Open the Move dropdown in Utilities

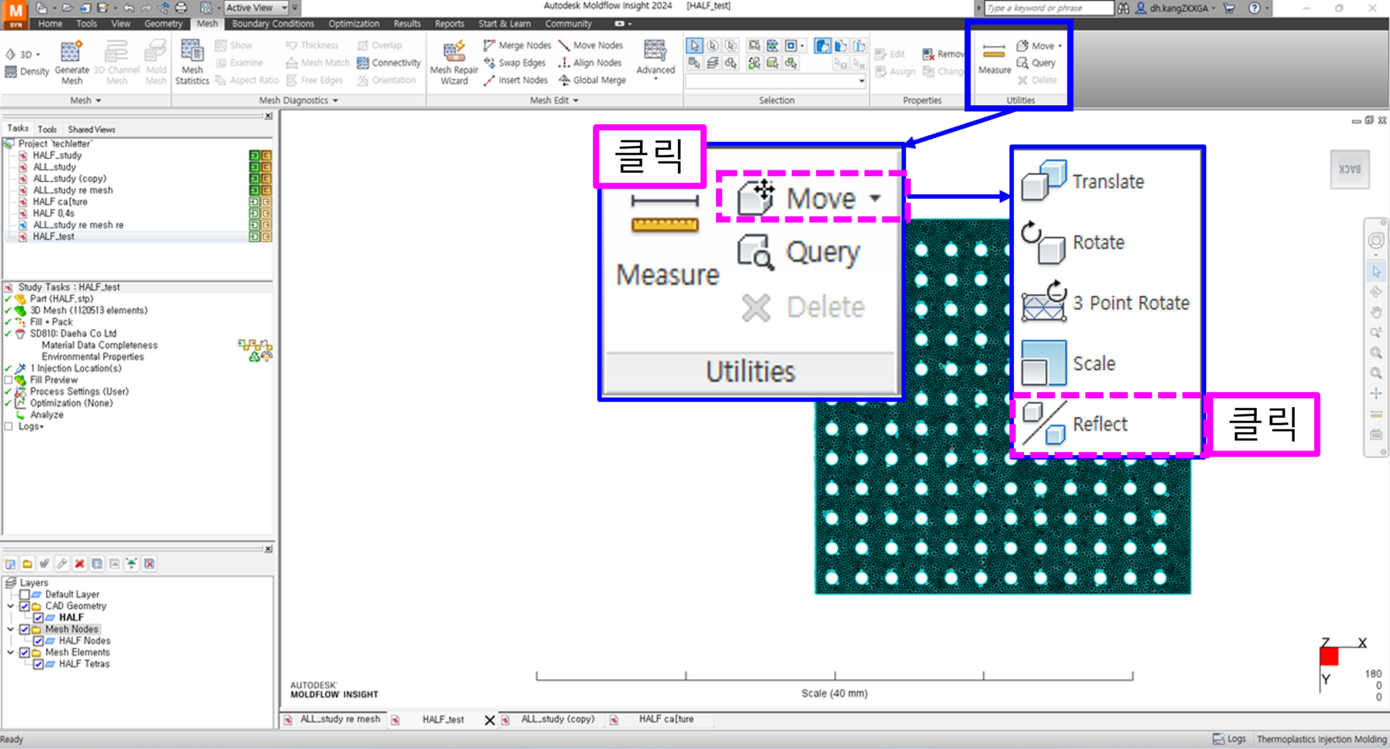1059,46
